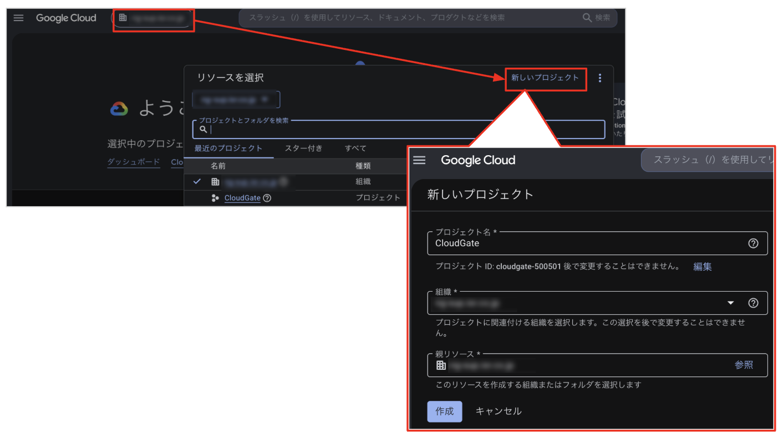This screenshot has width=783, height=438.
Task: Click the 親リソース field
Action: click(x=597, y=365)
